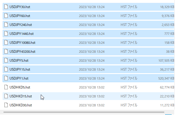The image size is (175, 115).
Task: Click the HST ファイル type of USDHKD30.hst
Action: tap(129, 105)
